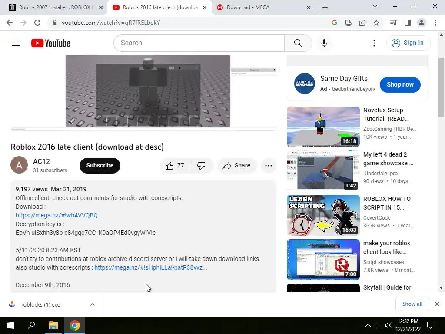Screen dimensions: 445x334
Task: Click the page vertical scrollbar thumb
Action: point(442,87)
